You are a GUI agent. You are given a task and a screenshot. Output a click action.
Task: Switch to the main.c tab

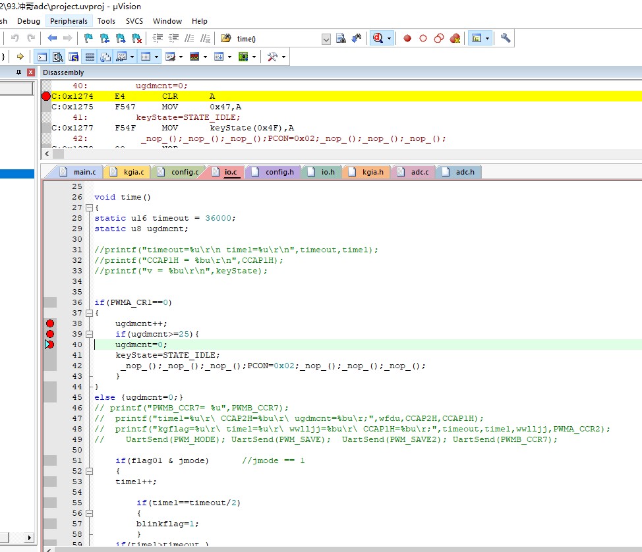point(77,173)
